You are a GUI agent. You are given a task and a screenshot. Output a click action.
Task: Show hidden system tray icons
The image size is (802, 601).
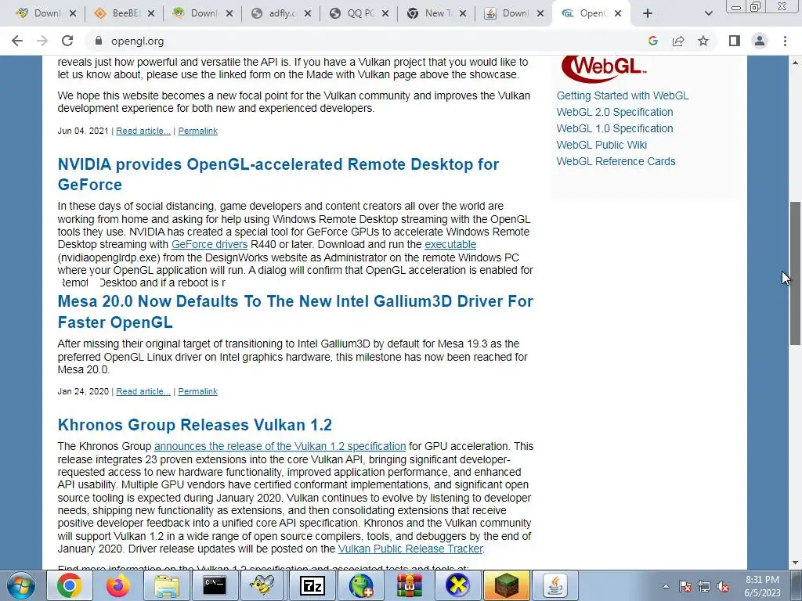[666, 586]
